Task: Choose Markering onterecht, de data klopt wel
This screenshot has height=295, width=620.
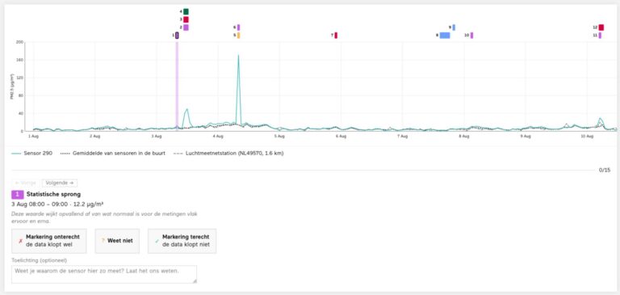Action: [x=49, y=241]
